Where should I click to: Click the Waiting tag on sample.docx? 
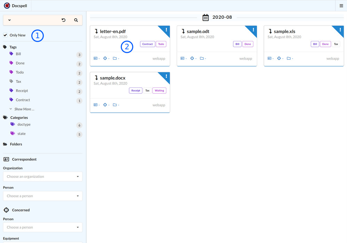click(159, 91)
